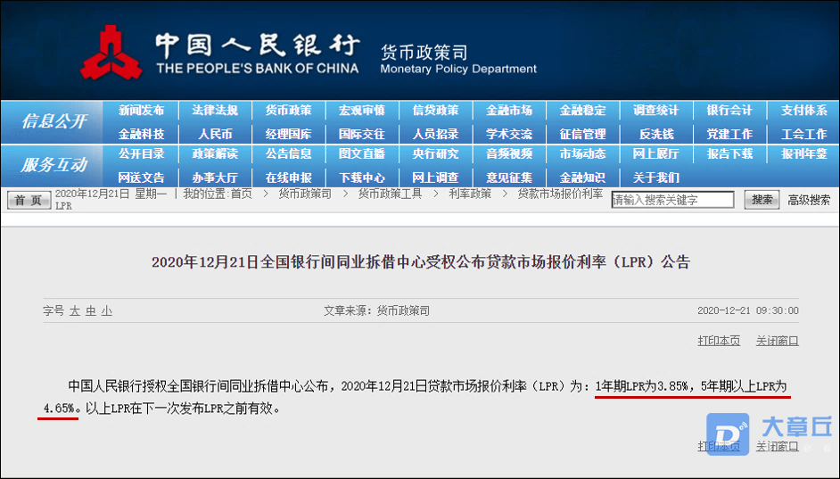Screen dimensions: 840x479
Task: Open the 支付体系 navigation item
Action: pos(803,111)
